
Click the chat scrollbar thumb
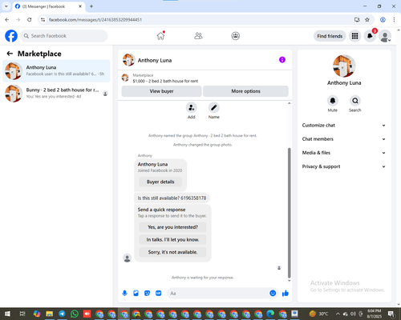[x=289, y=213]
